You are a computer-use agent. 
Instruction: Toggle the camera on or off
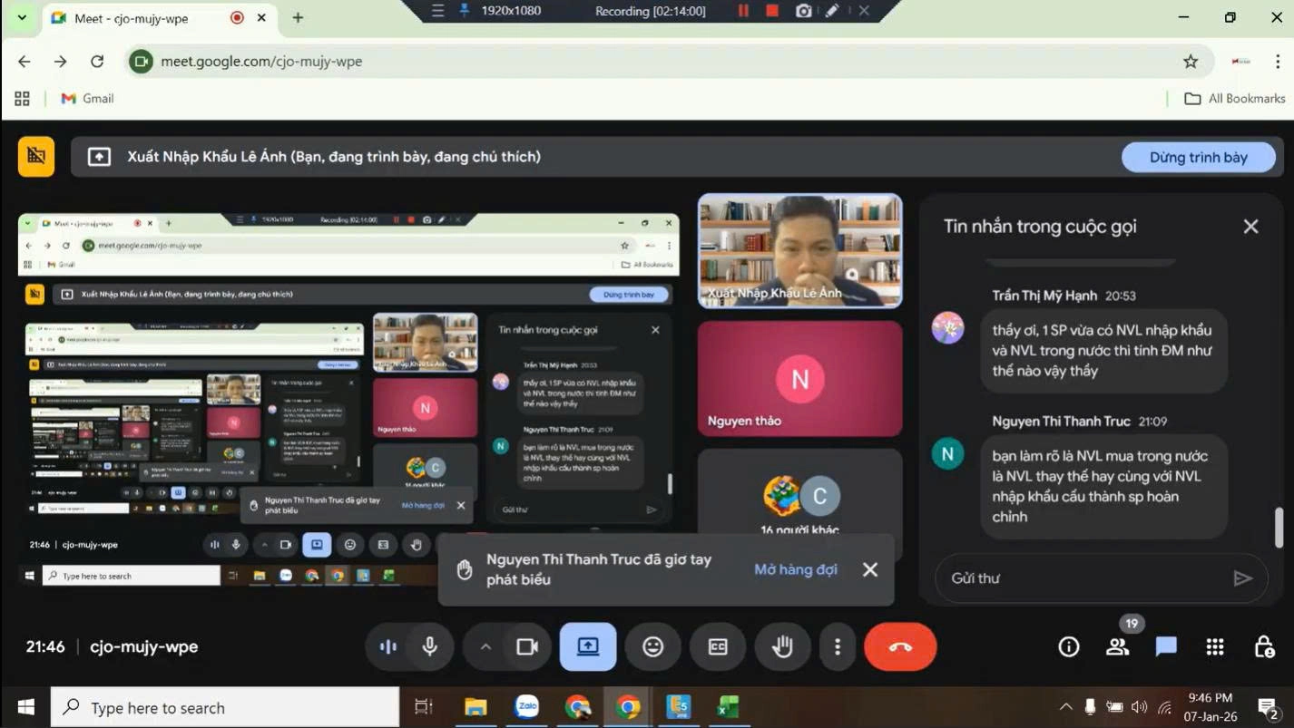(x=527, y=646)
